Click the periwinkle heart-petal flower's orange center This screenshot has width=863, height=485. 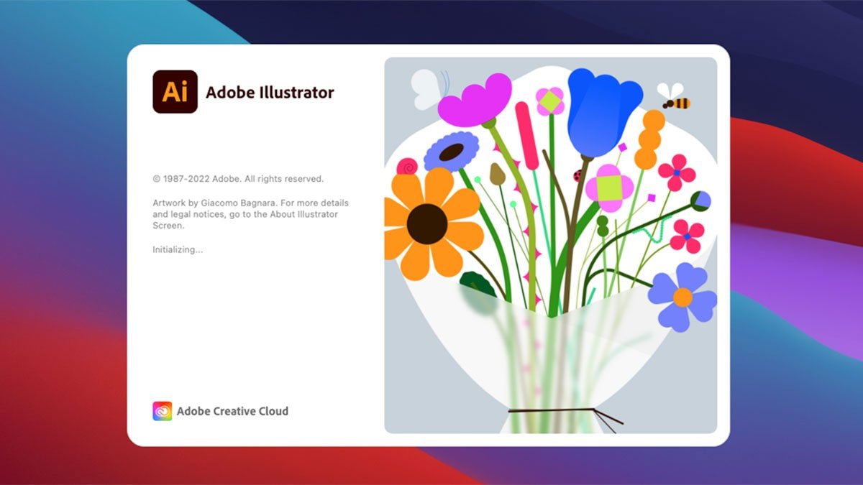tap(682, 297)
